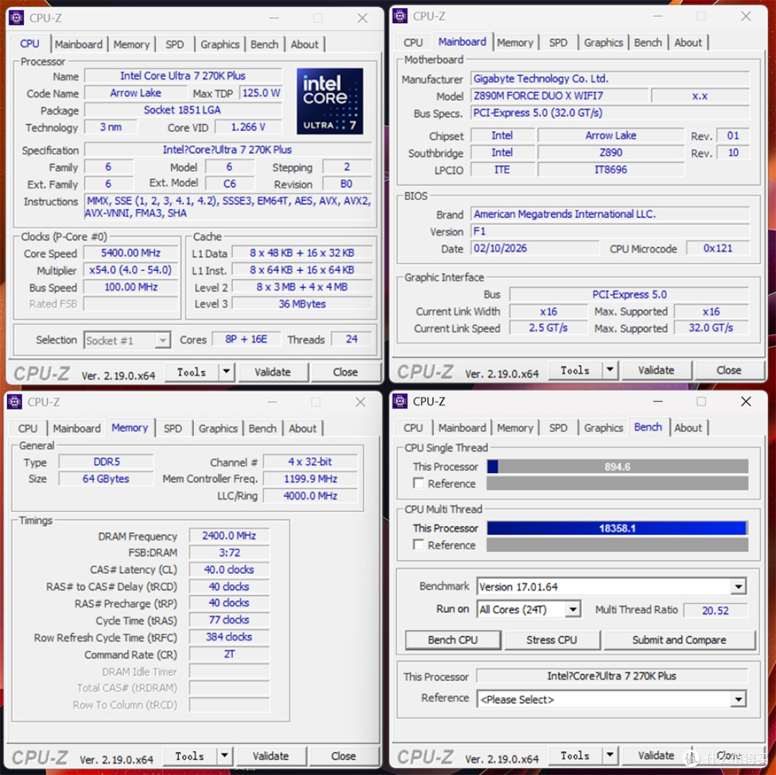Viewport: 776px width, 775px height.
Task: Click the Command Rate 2T value
Action: 229,654
